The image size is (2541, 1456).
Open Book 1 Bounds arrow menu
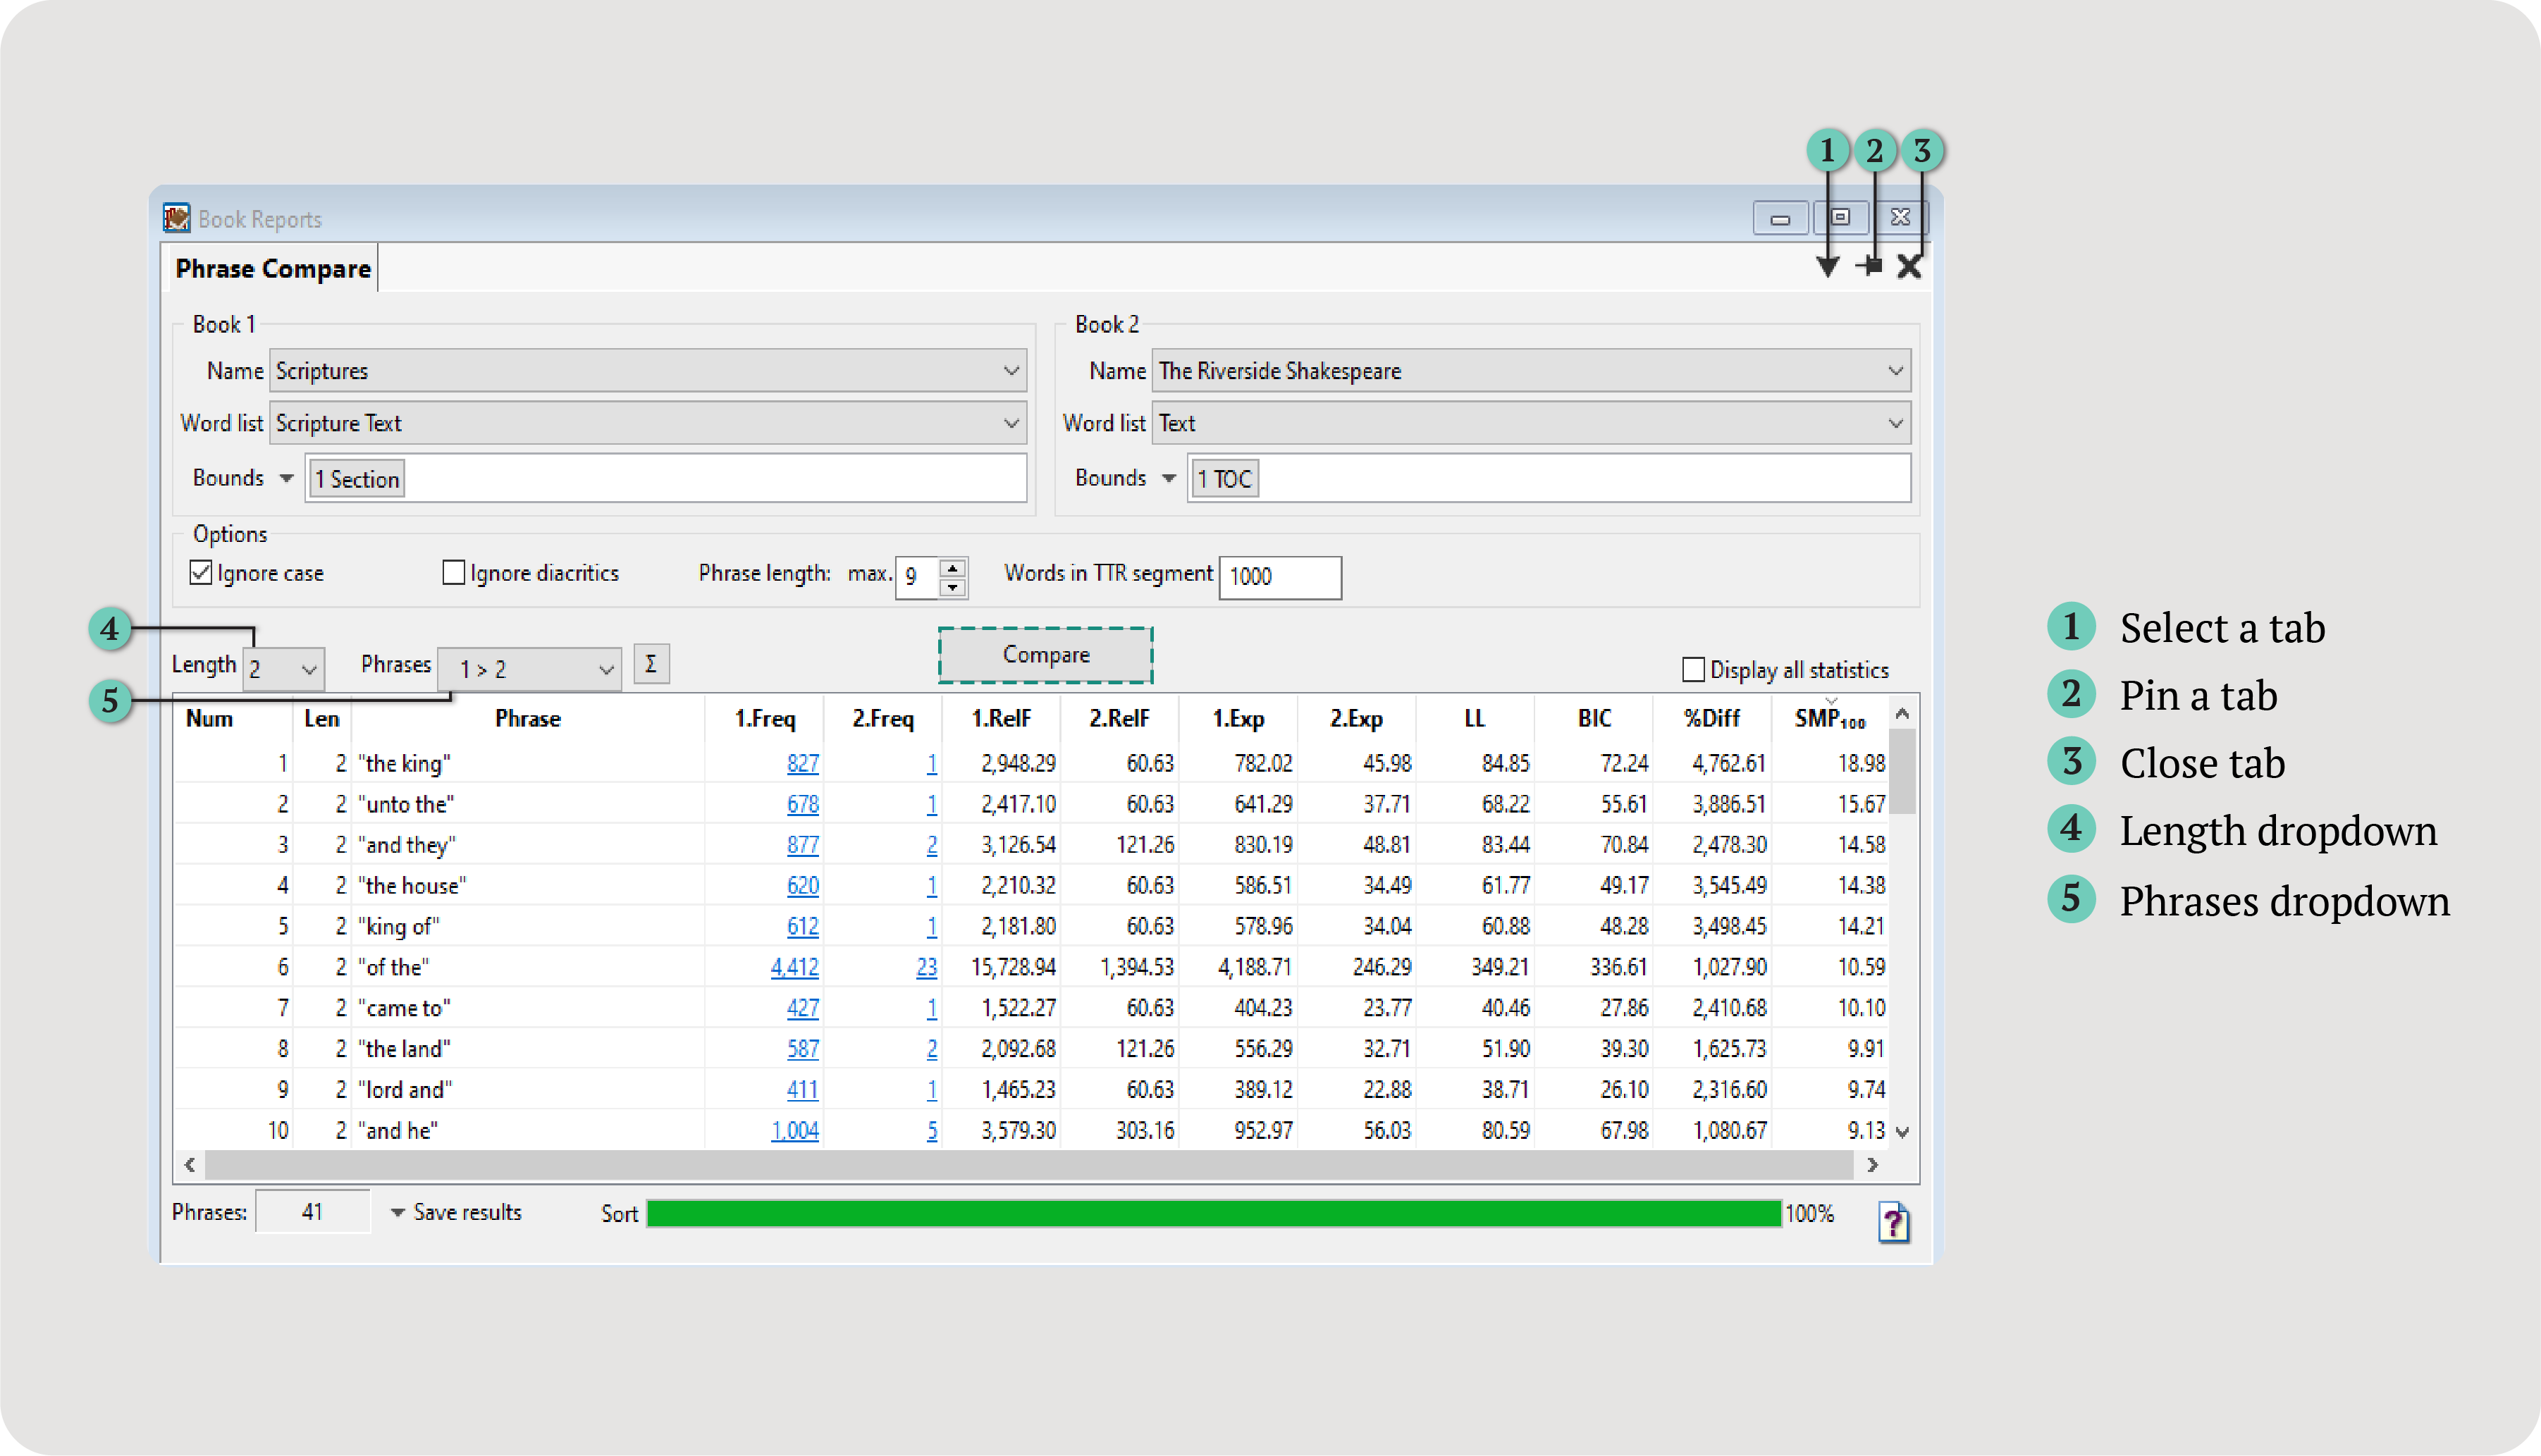click(x=286, y=478)
